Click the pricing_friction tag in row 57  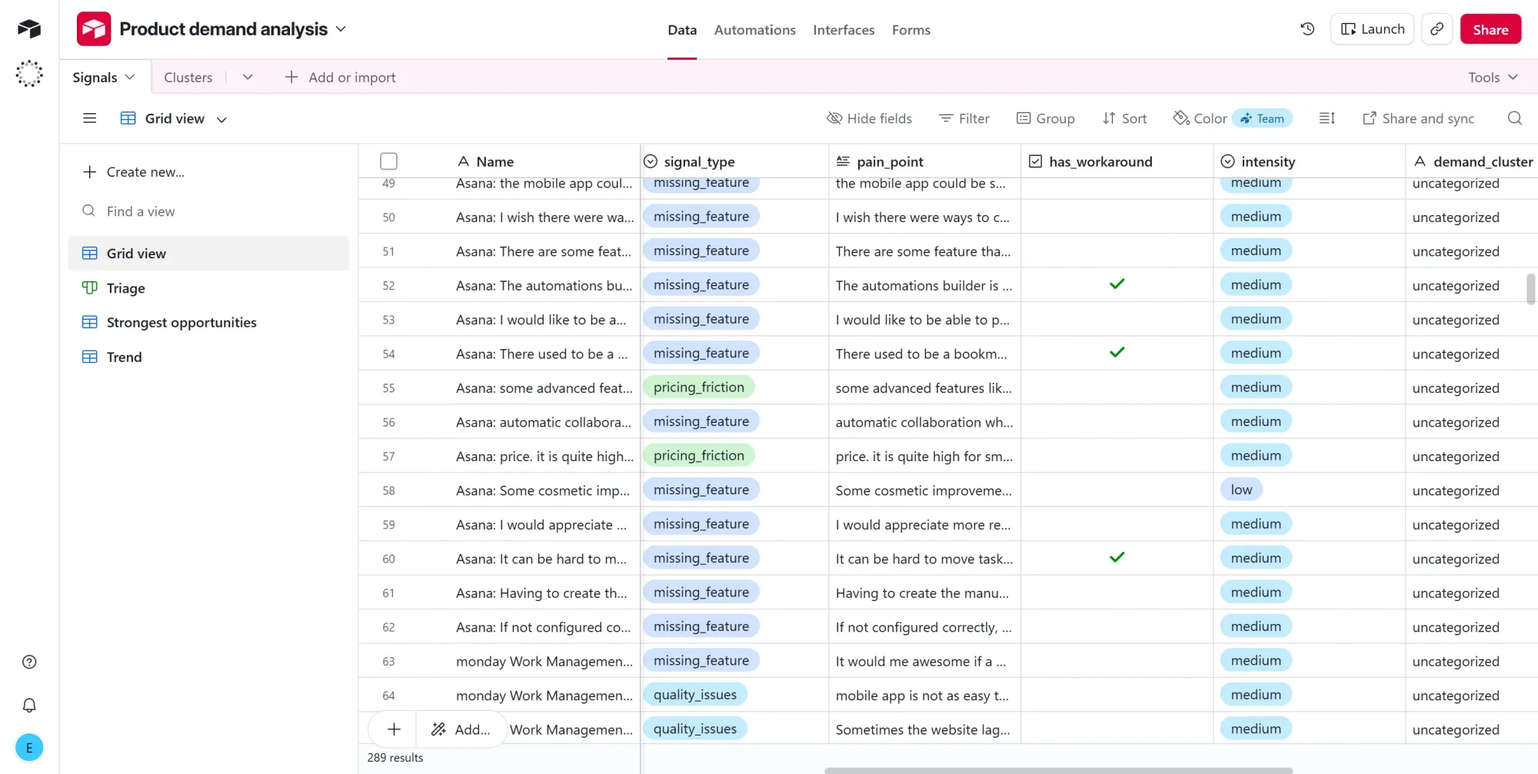click(x=698, y=456)
